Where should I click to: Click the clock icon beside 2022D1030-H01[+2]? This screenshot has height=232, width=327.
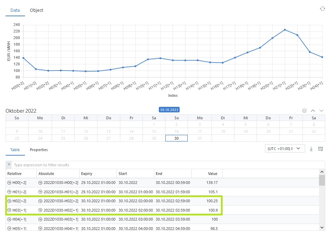click(x=40, y=192)
